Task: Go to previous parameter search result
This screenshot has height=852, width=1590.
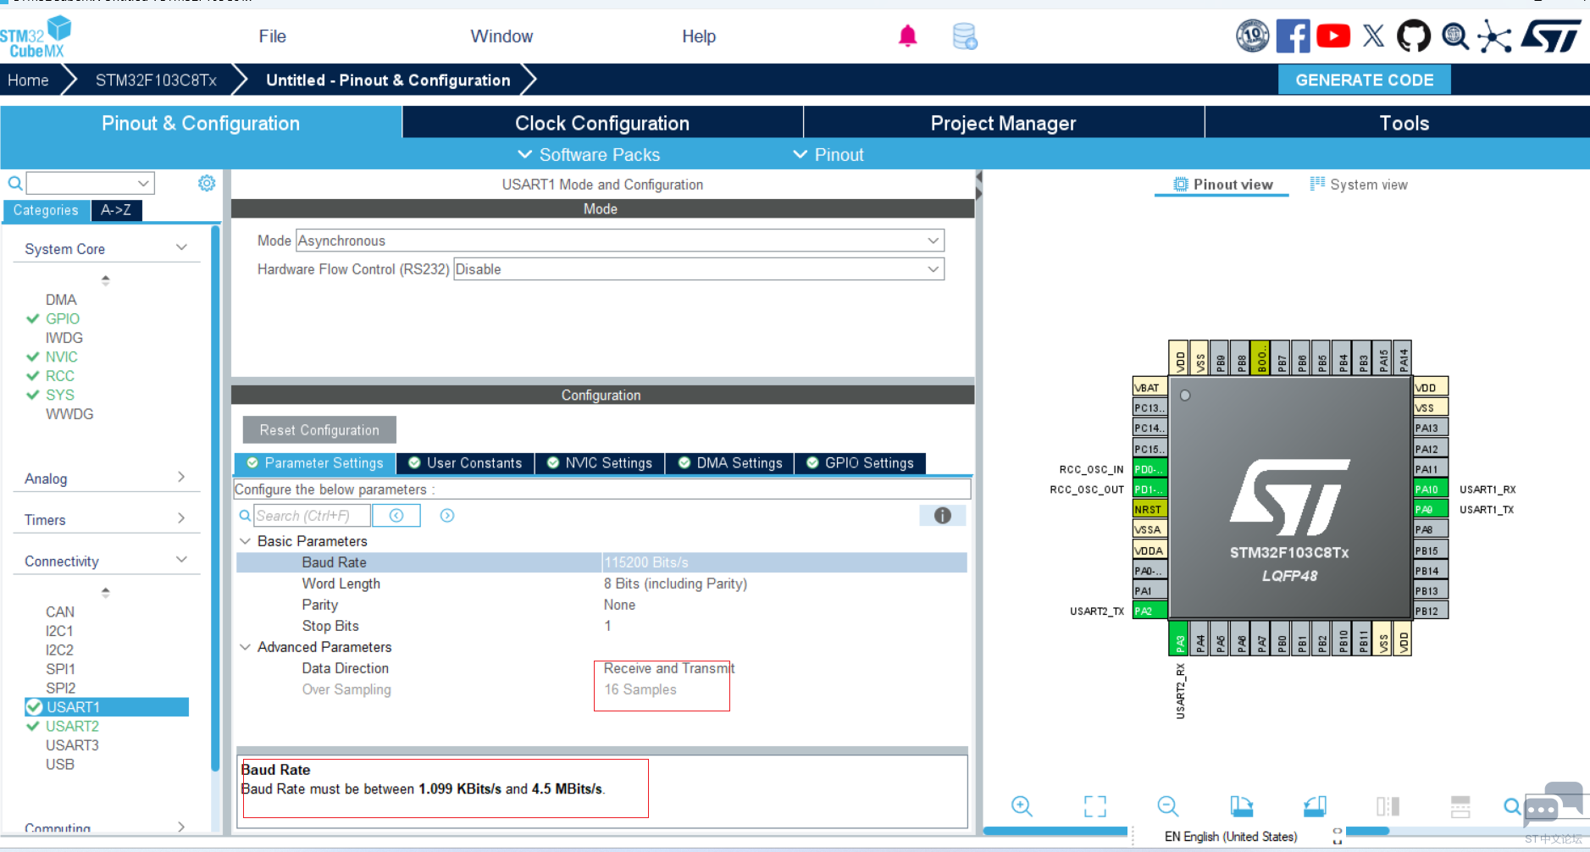Action: (396, 516)
